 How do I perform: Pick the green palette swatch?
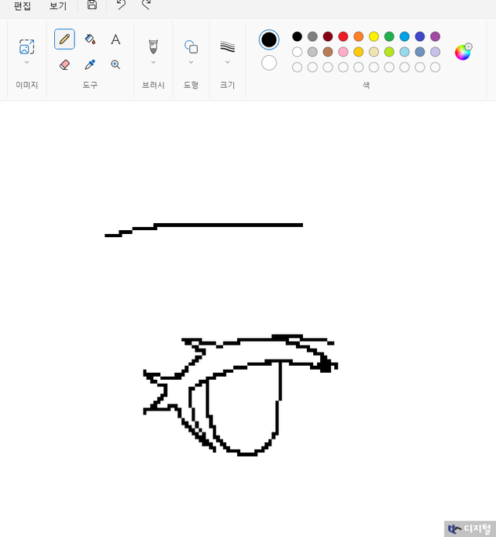(389, 36)
